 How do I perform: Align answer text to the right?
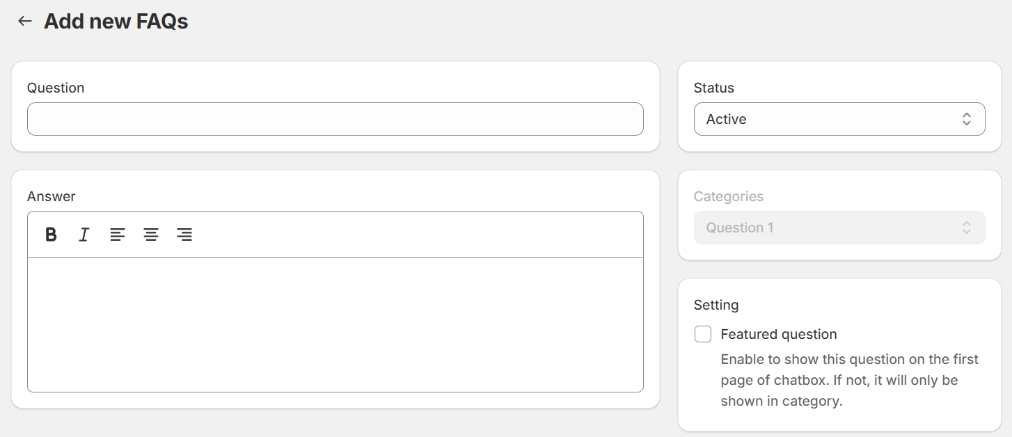184,235
